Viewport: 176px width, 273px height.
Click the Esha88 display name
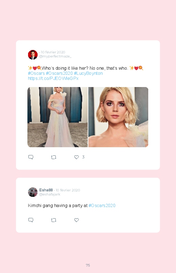(46, 190)
